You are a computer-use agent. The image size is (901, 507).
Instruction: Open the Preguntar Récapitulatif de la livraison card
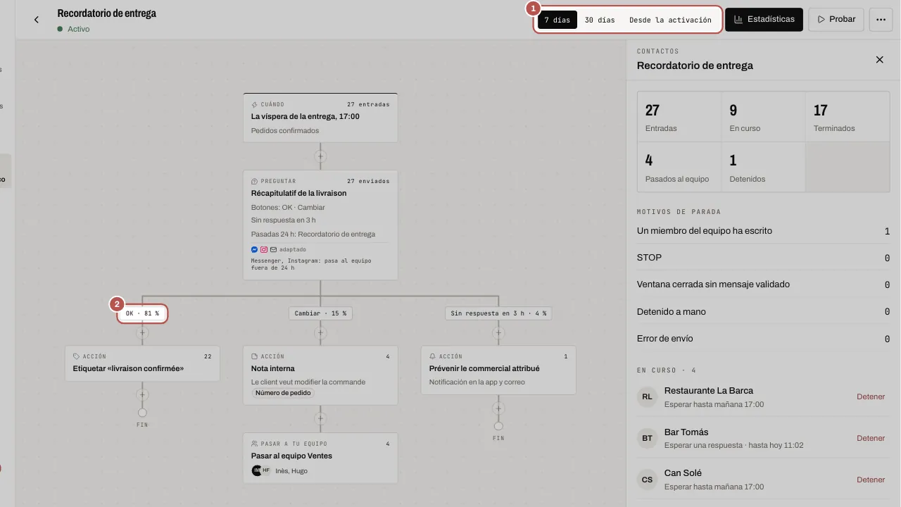click(320, 225)
